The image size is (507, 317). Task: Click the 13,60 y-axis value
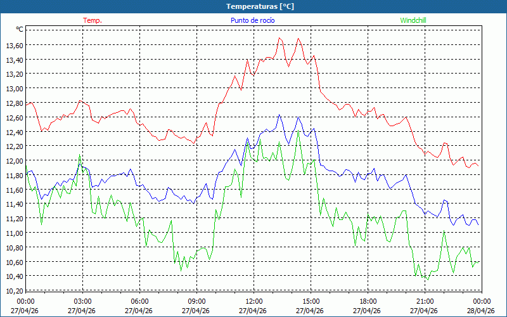click(x=14, y=46)
